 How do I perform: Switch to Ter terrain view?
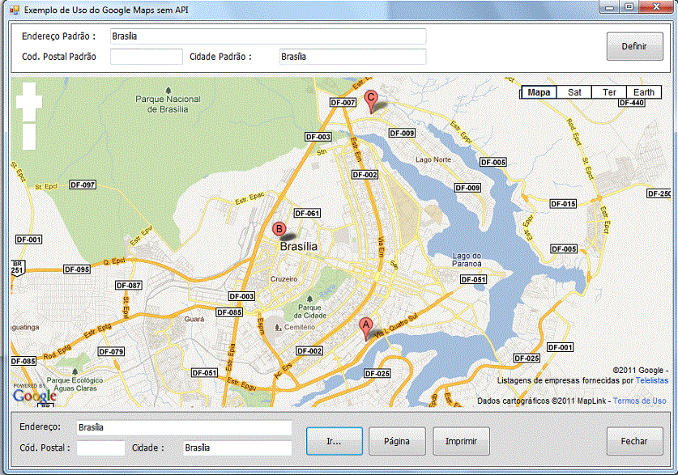[609, 92]
